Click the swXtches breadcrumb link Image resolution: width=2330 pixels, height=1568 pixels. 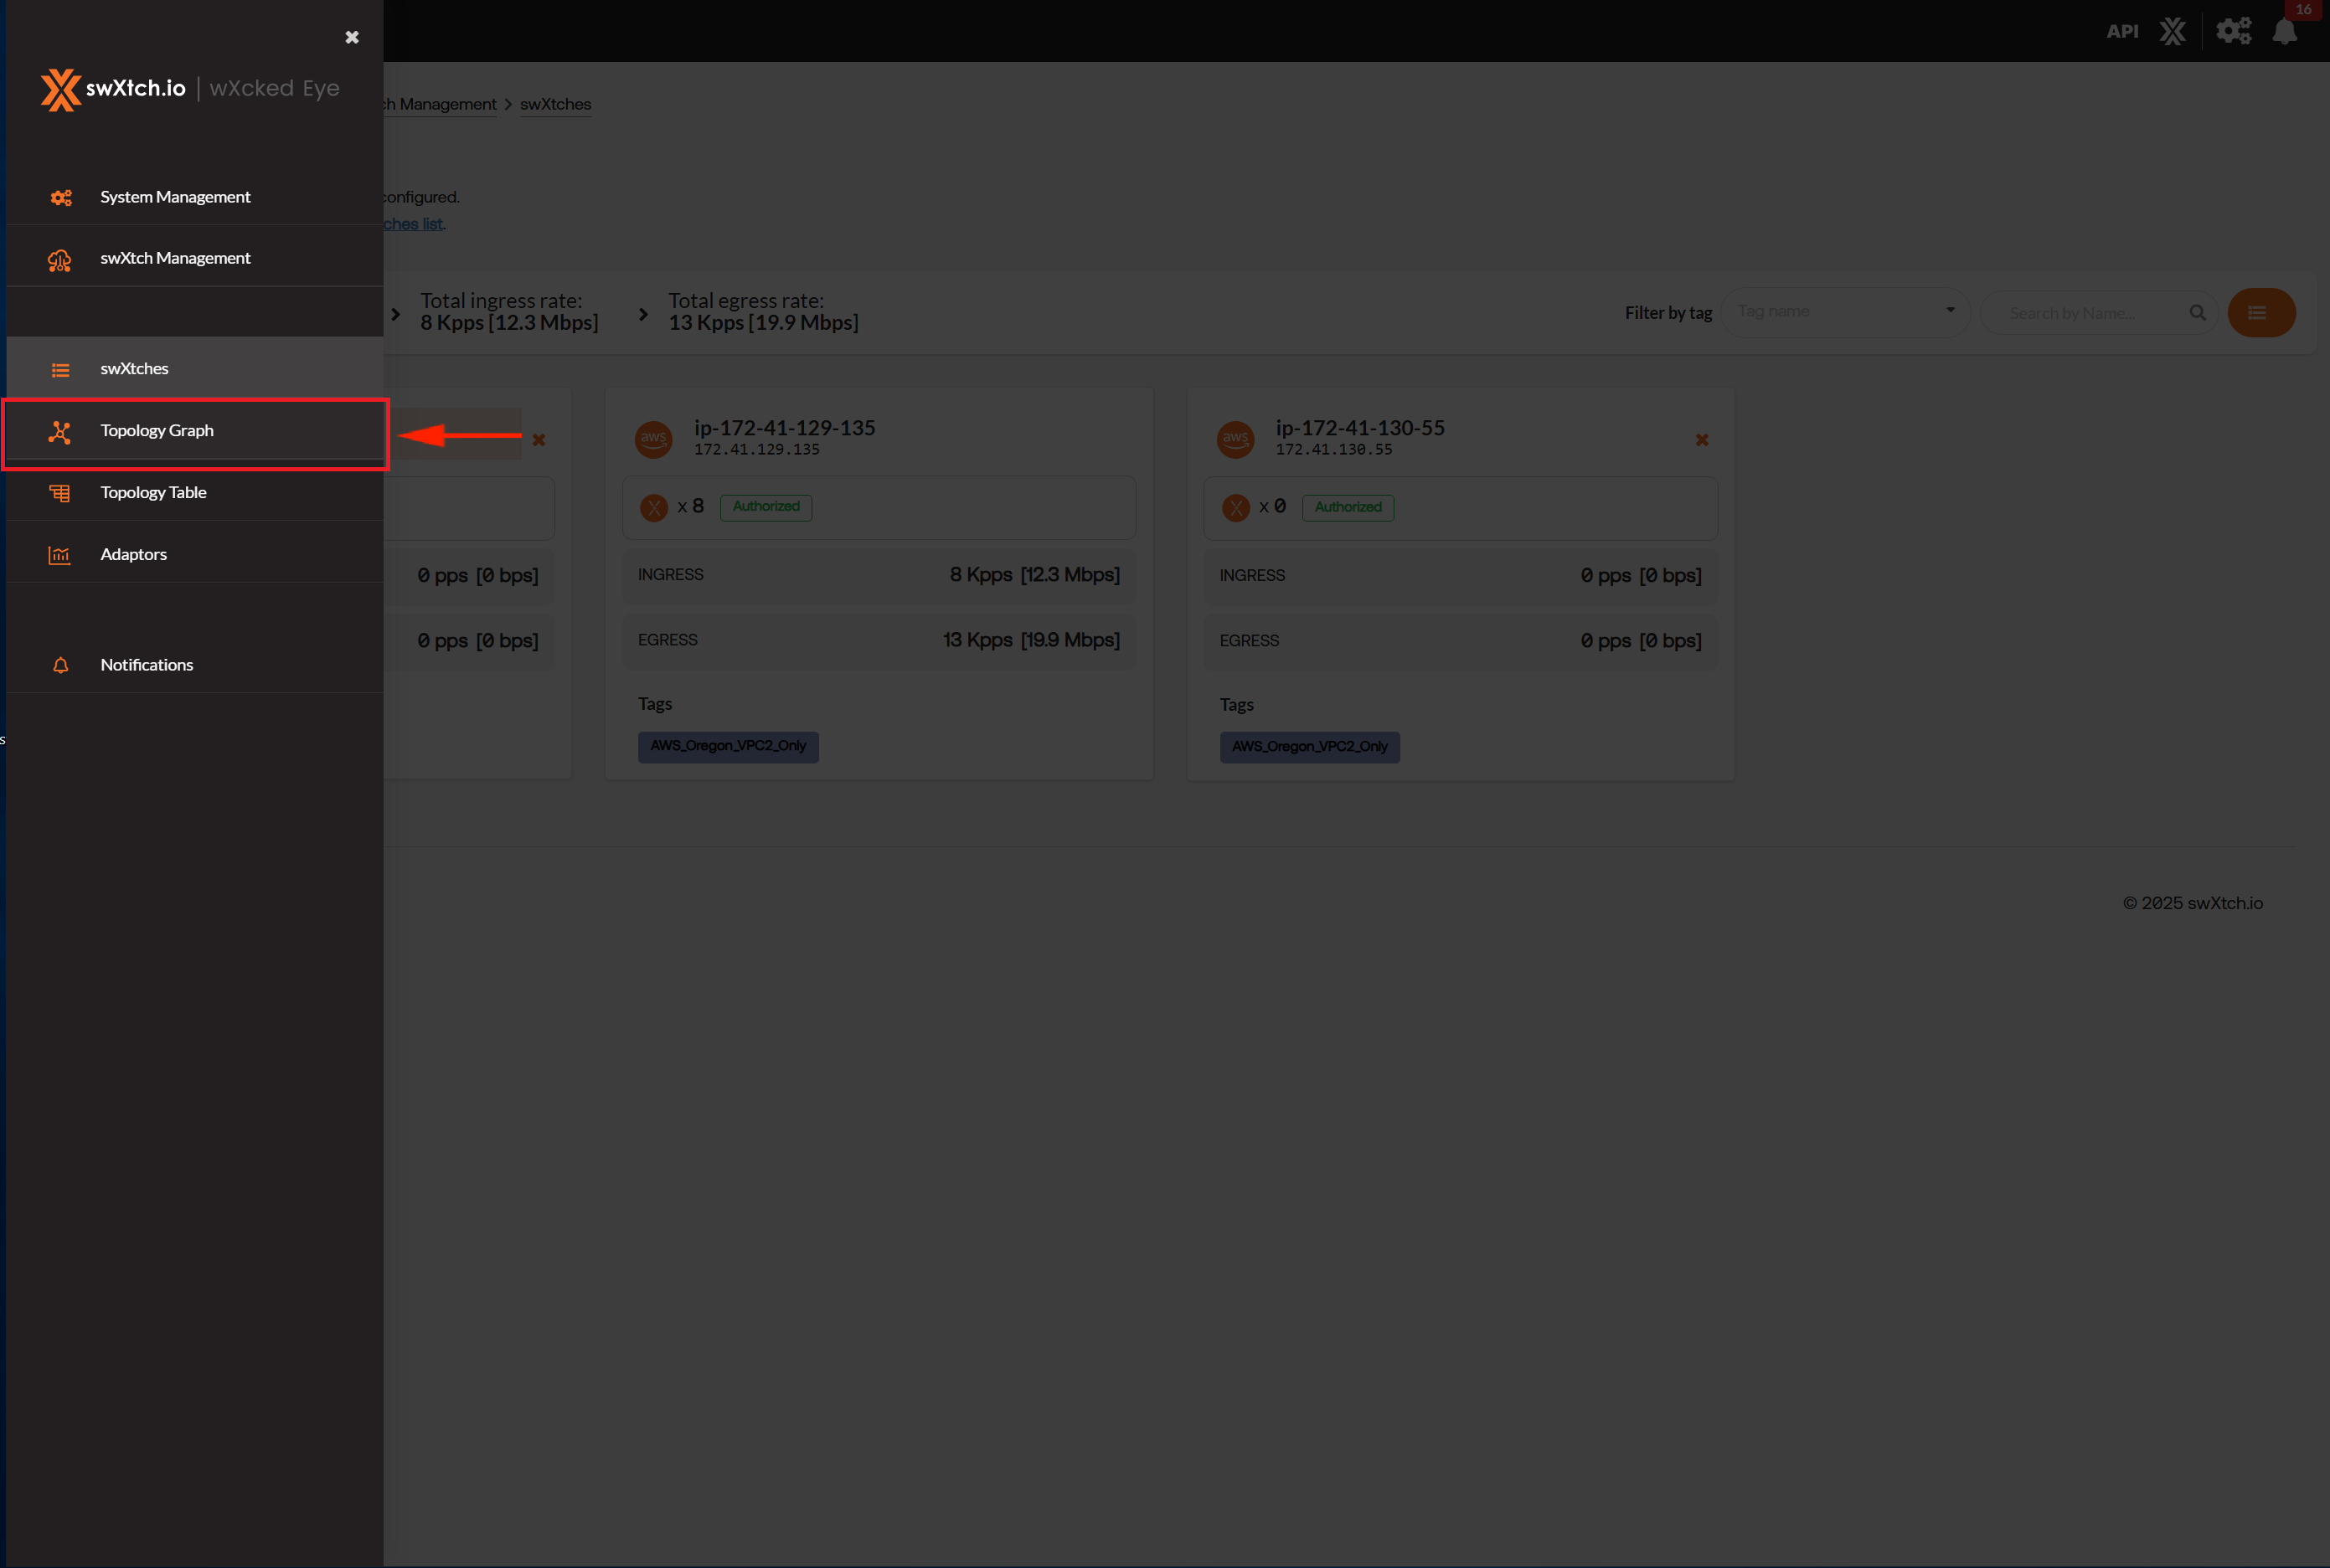pyautogui.click(x=555, y=104)
